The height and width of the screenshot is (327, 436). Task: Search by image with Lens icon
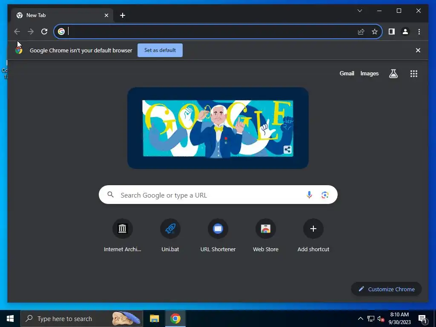pos(325,195)
